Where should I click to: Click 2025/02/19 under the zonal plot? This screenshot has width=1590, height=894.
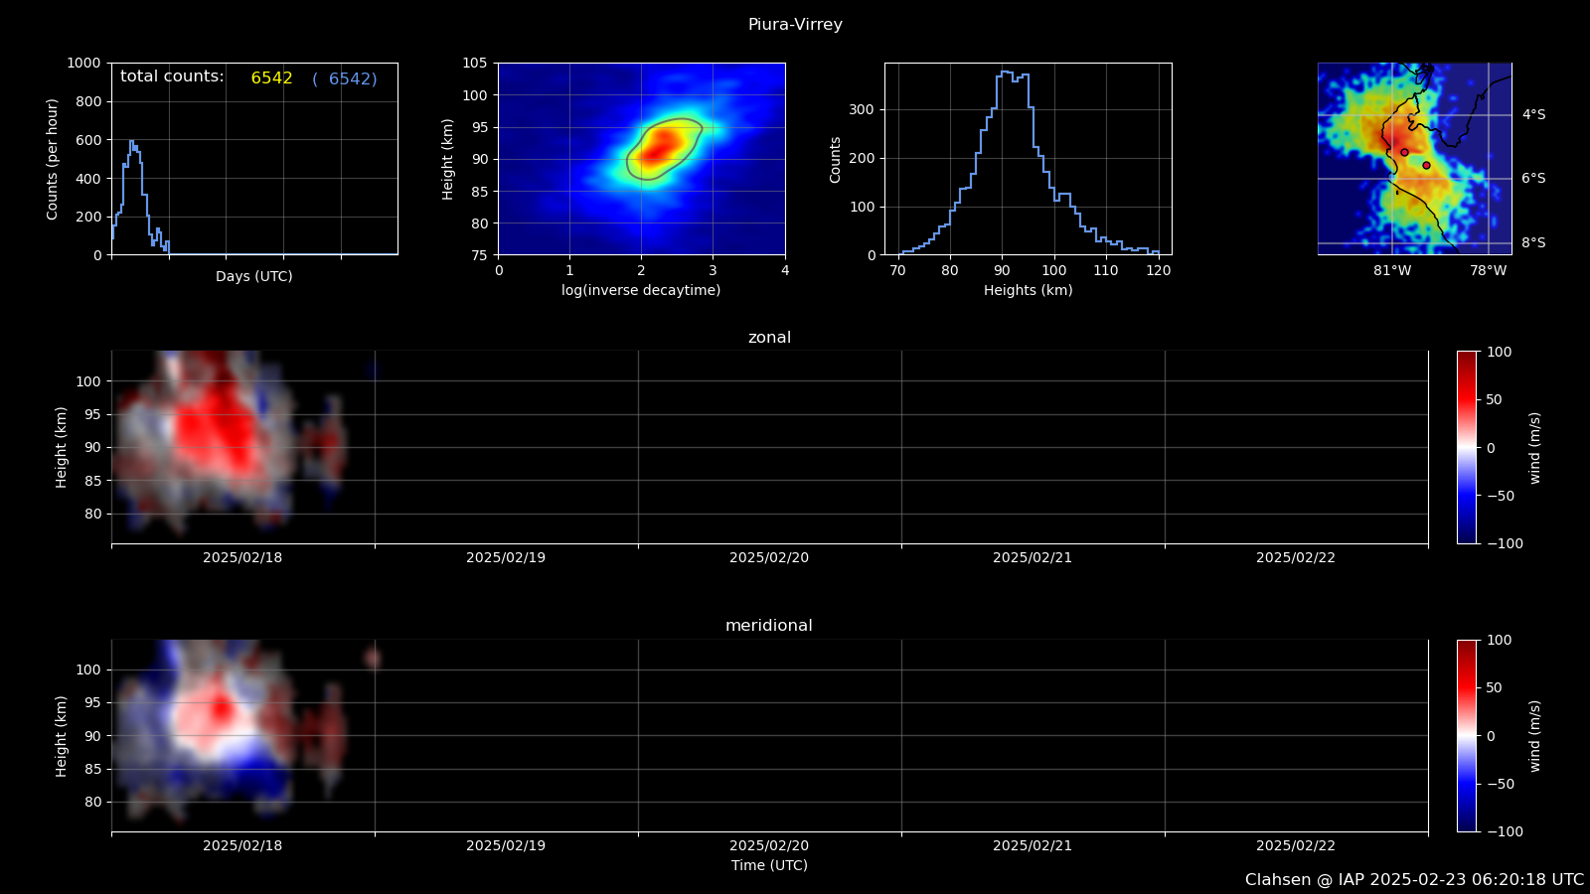point(506,558)
